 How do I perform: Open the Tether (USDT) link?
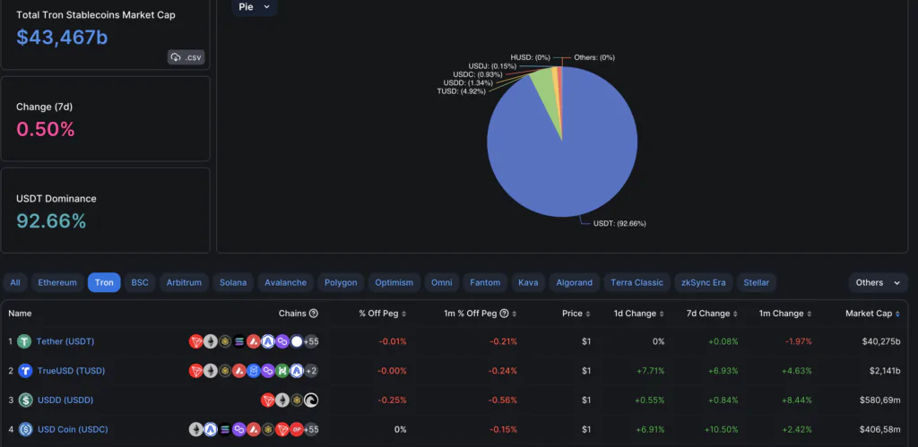click(65, 341)
